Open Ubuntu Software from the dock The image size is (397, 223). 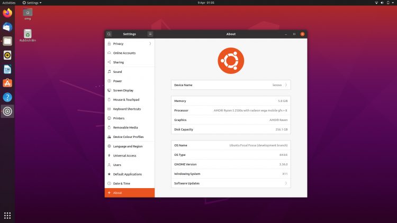click(x=7, y=83)
